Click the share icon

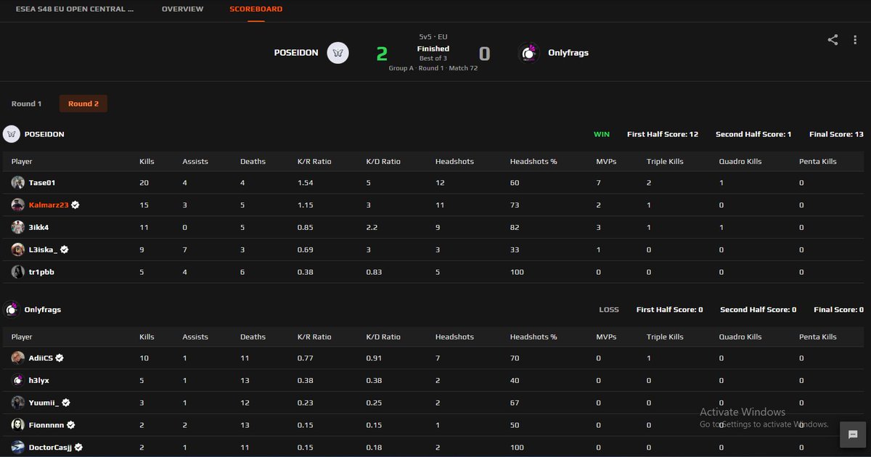coord(833,40)
